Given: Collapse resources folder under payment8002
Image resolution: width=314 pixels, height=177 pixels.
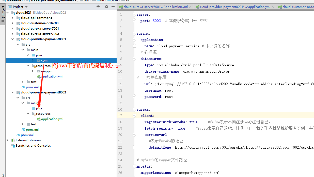Looking at the screenshot, I should coord(28,113).
